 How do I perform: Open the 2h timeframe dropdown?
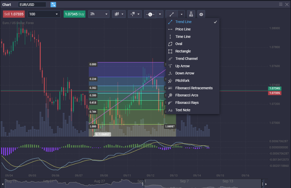point(99,14)
